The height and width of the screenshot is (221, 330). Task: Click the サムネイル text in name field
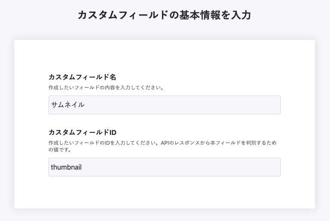[x=67, y=105]
